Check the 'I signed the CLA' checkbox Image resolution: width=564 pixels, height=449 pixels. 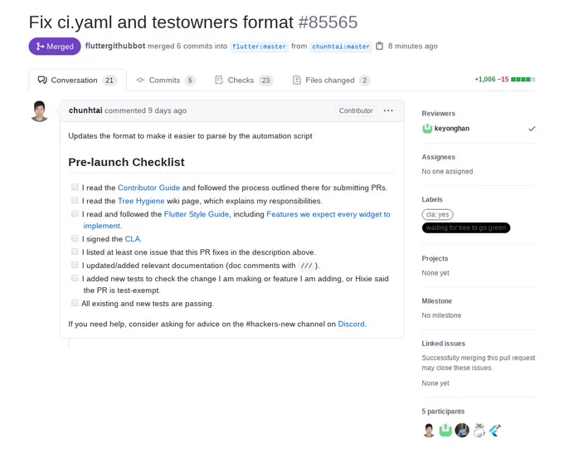click(75, 238)
